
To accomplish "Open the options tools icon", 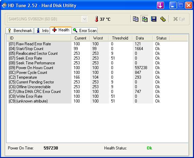I will click(163, 19).
